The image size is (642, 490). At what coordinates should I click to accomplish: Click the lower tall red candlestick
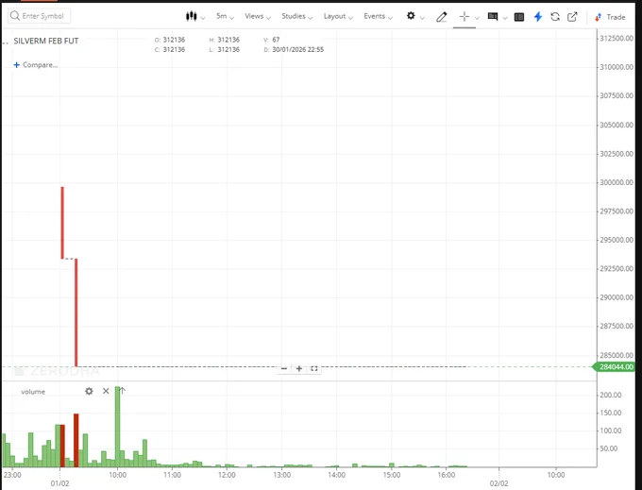76,313
